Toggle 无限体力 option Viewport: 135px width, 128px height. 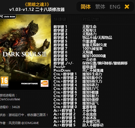coord(89,34)
